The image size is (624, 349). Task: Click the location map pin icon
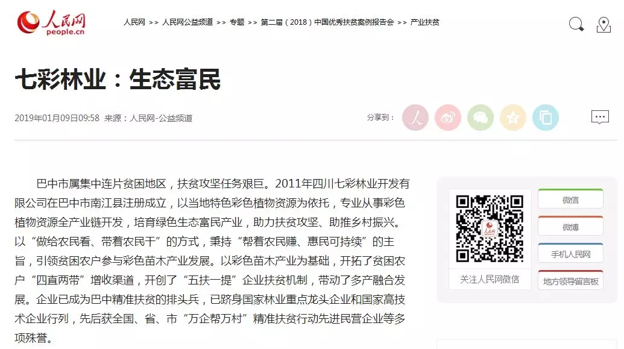(x=604, y=25)
